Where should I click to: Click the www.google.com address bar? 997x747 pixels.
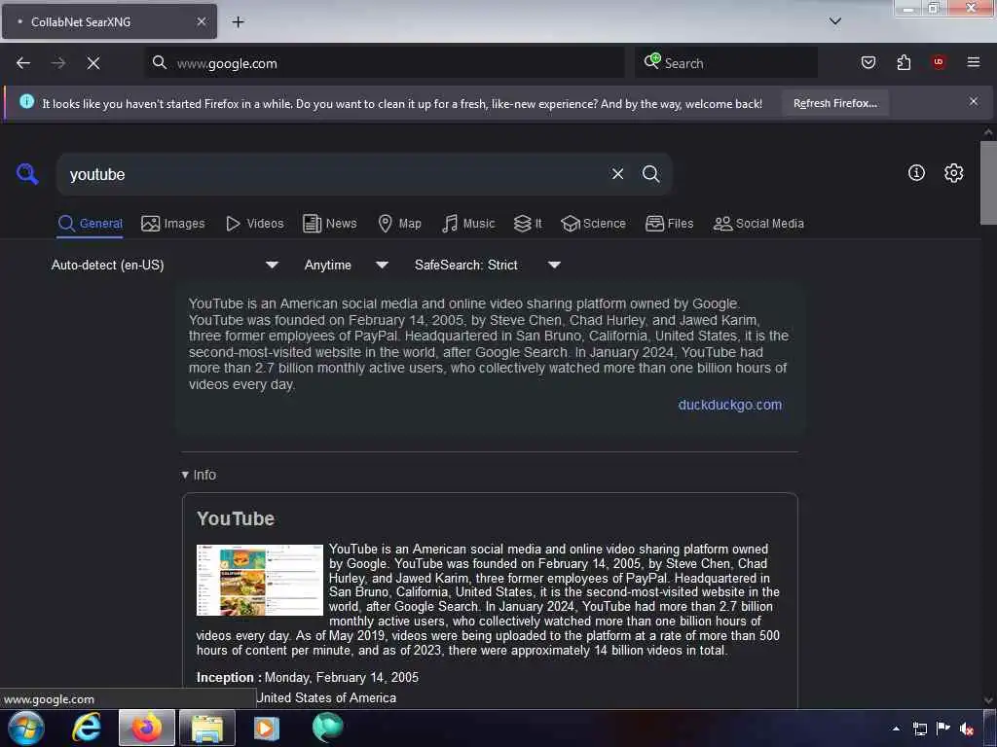click(384, 63)
